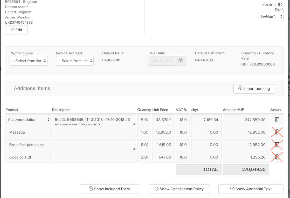The image size is (290, 198).
Task: Remove the Breakfast pancakes line item
Action: pos(277,144)
